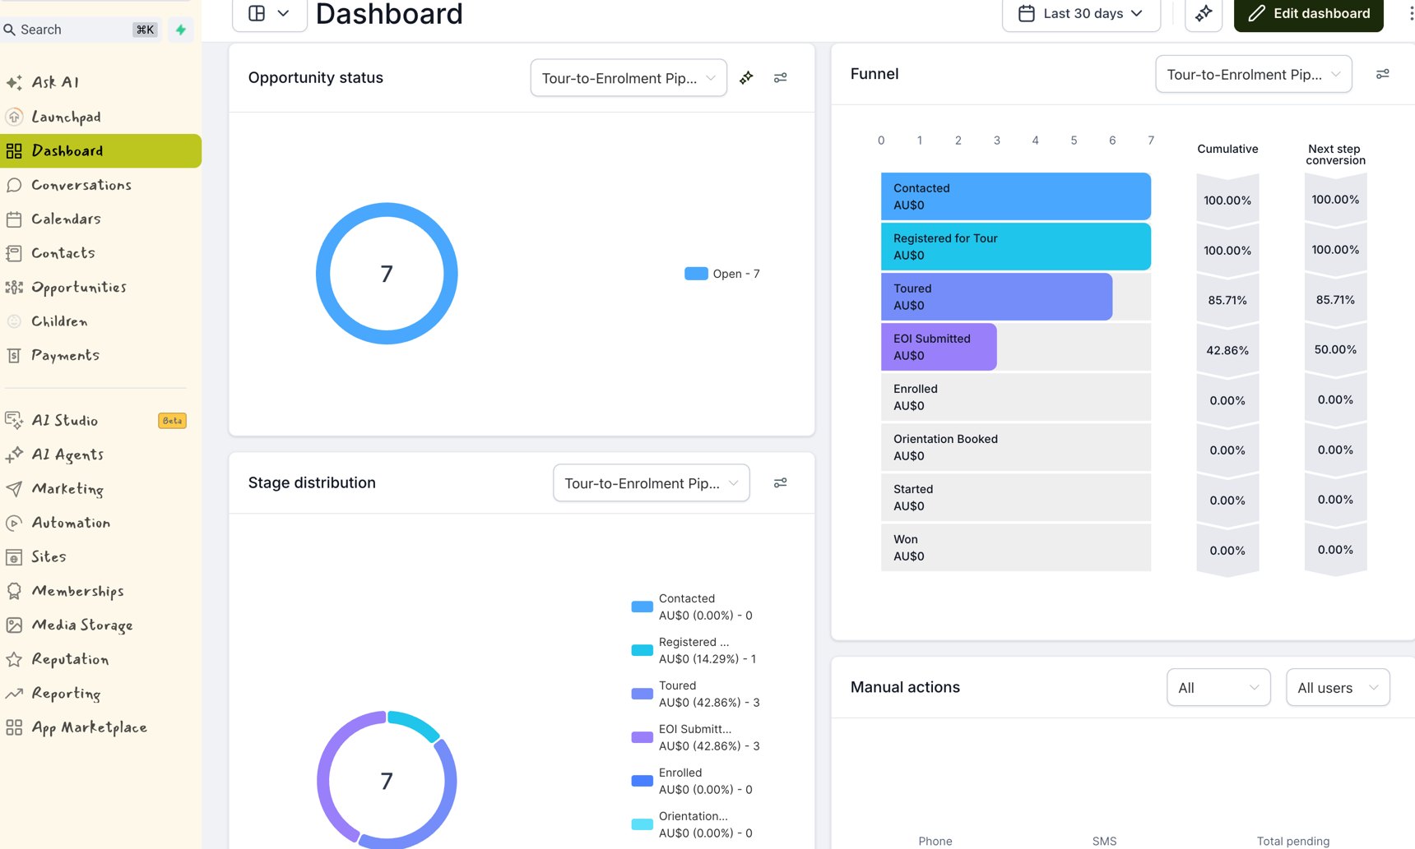This screenshot has height=849, width=1415.
Task: Open Stage distribution pipeline dropdown
Action: pos(652,483)
